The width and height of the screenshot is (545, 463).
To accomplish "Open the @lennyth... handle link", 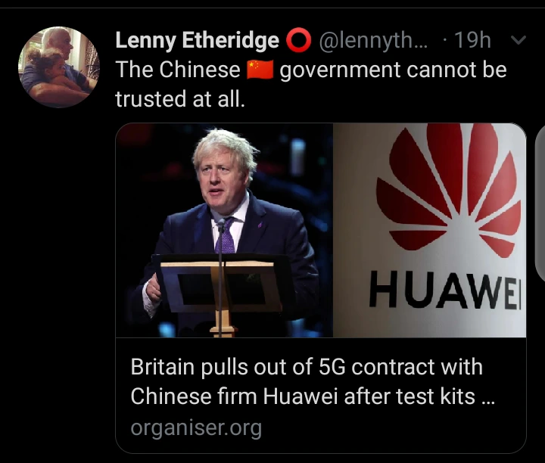I will [373, 40].
